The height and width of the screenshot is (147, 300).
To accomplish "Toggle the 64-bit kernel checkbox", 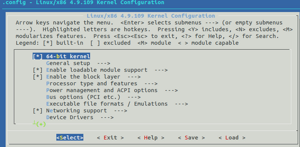I will [38, 56].
